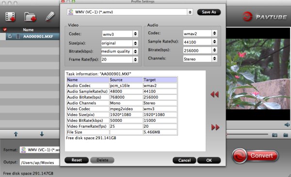The width and height of the screenshot is (291, 177).
Task: Open the Channels Stereo dropdown
Action: pos(200,59)
